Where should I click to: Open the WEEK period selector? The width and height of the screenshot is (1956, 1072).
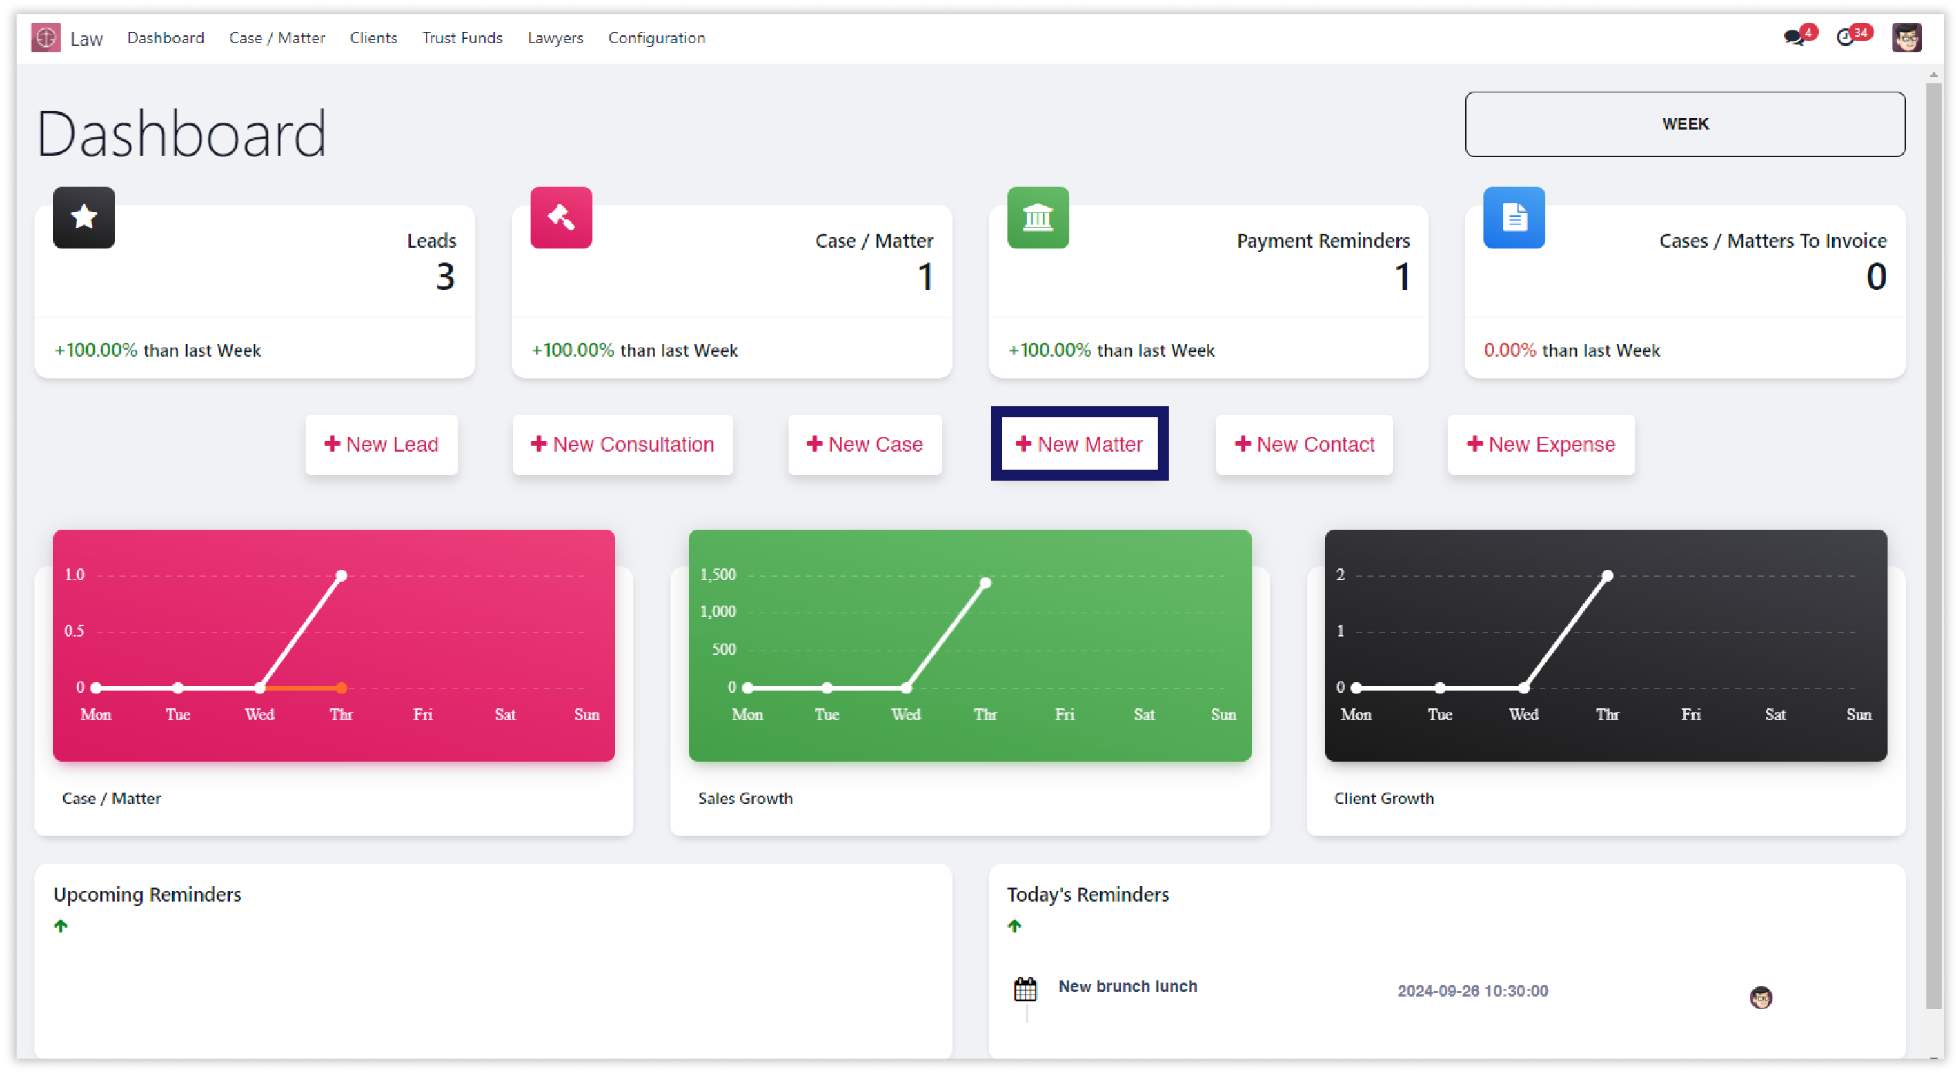point(1684,123)
